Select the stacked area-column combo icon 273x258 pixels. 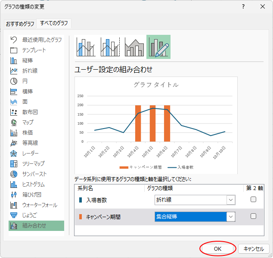tap(134, 47)
